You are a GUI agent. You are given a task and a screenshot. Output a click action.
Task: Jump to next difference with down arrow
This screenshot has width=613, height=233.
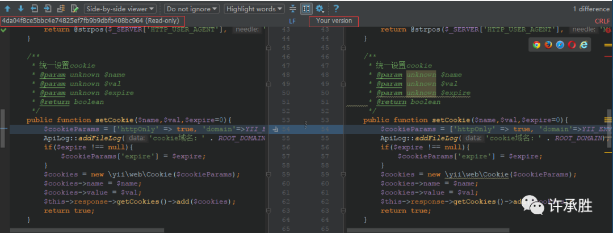21,9
